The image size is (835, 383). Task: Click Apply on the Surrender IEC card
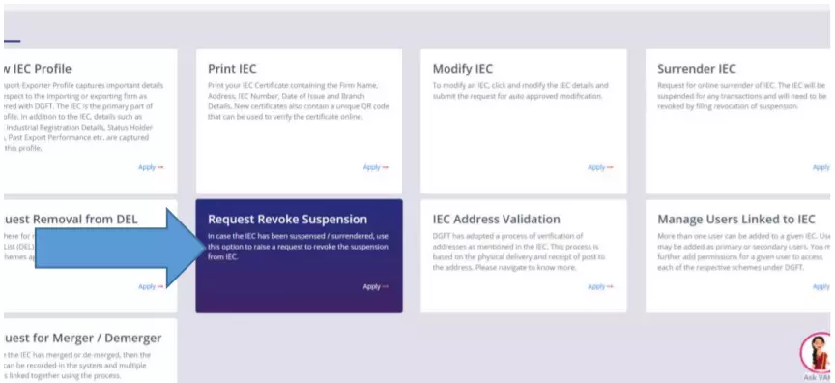click(x=821, y=167)
